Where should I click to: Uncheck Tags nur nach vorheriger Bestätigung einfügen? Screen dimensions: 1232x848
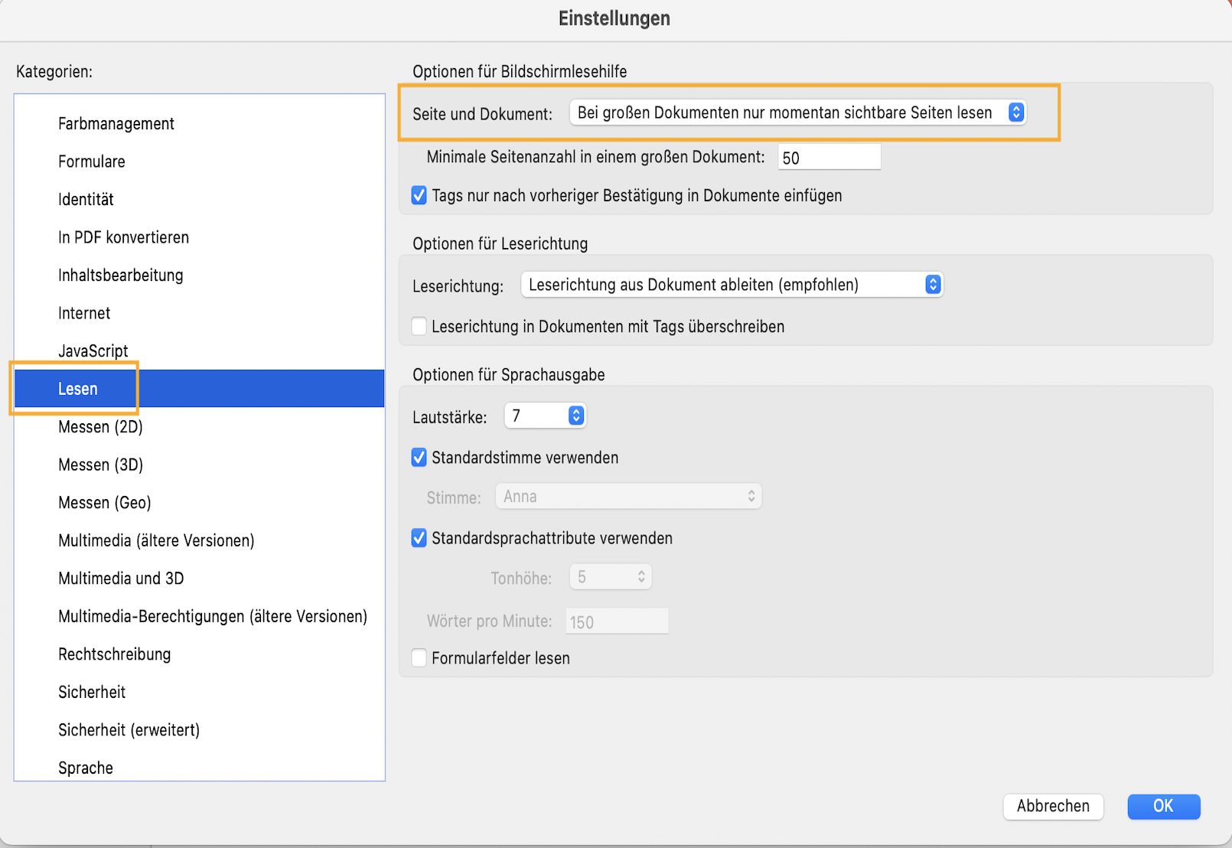coord(418,195)
